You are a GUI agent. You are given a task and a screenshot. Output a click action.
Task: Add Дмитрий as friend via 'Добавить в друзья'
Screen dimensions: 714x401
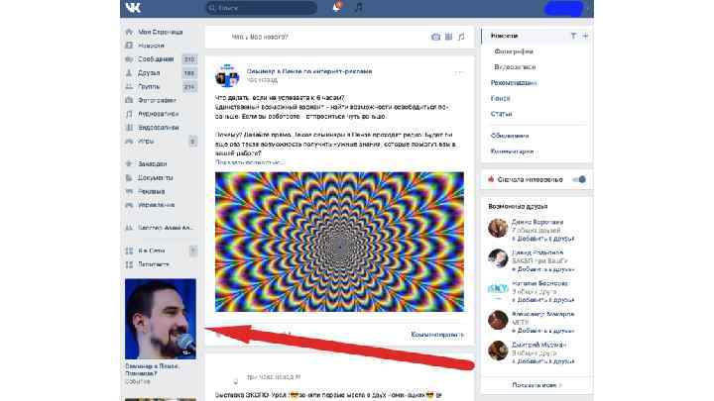[x=543, y=361]
